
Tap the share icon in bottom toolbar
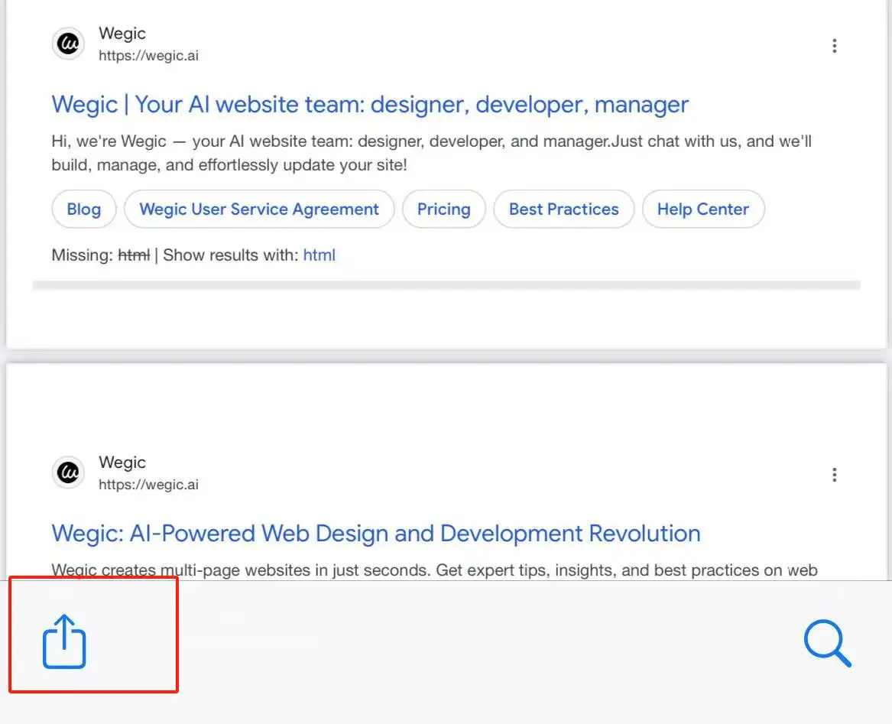tap(64, 641)
